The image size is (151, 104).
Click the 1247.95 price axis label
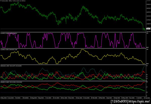[x=148, y=12]
